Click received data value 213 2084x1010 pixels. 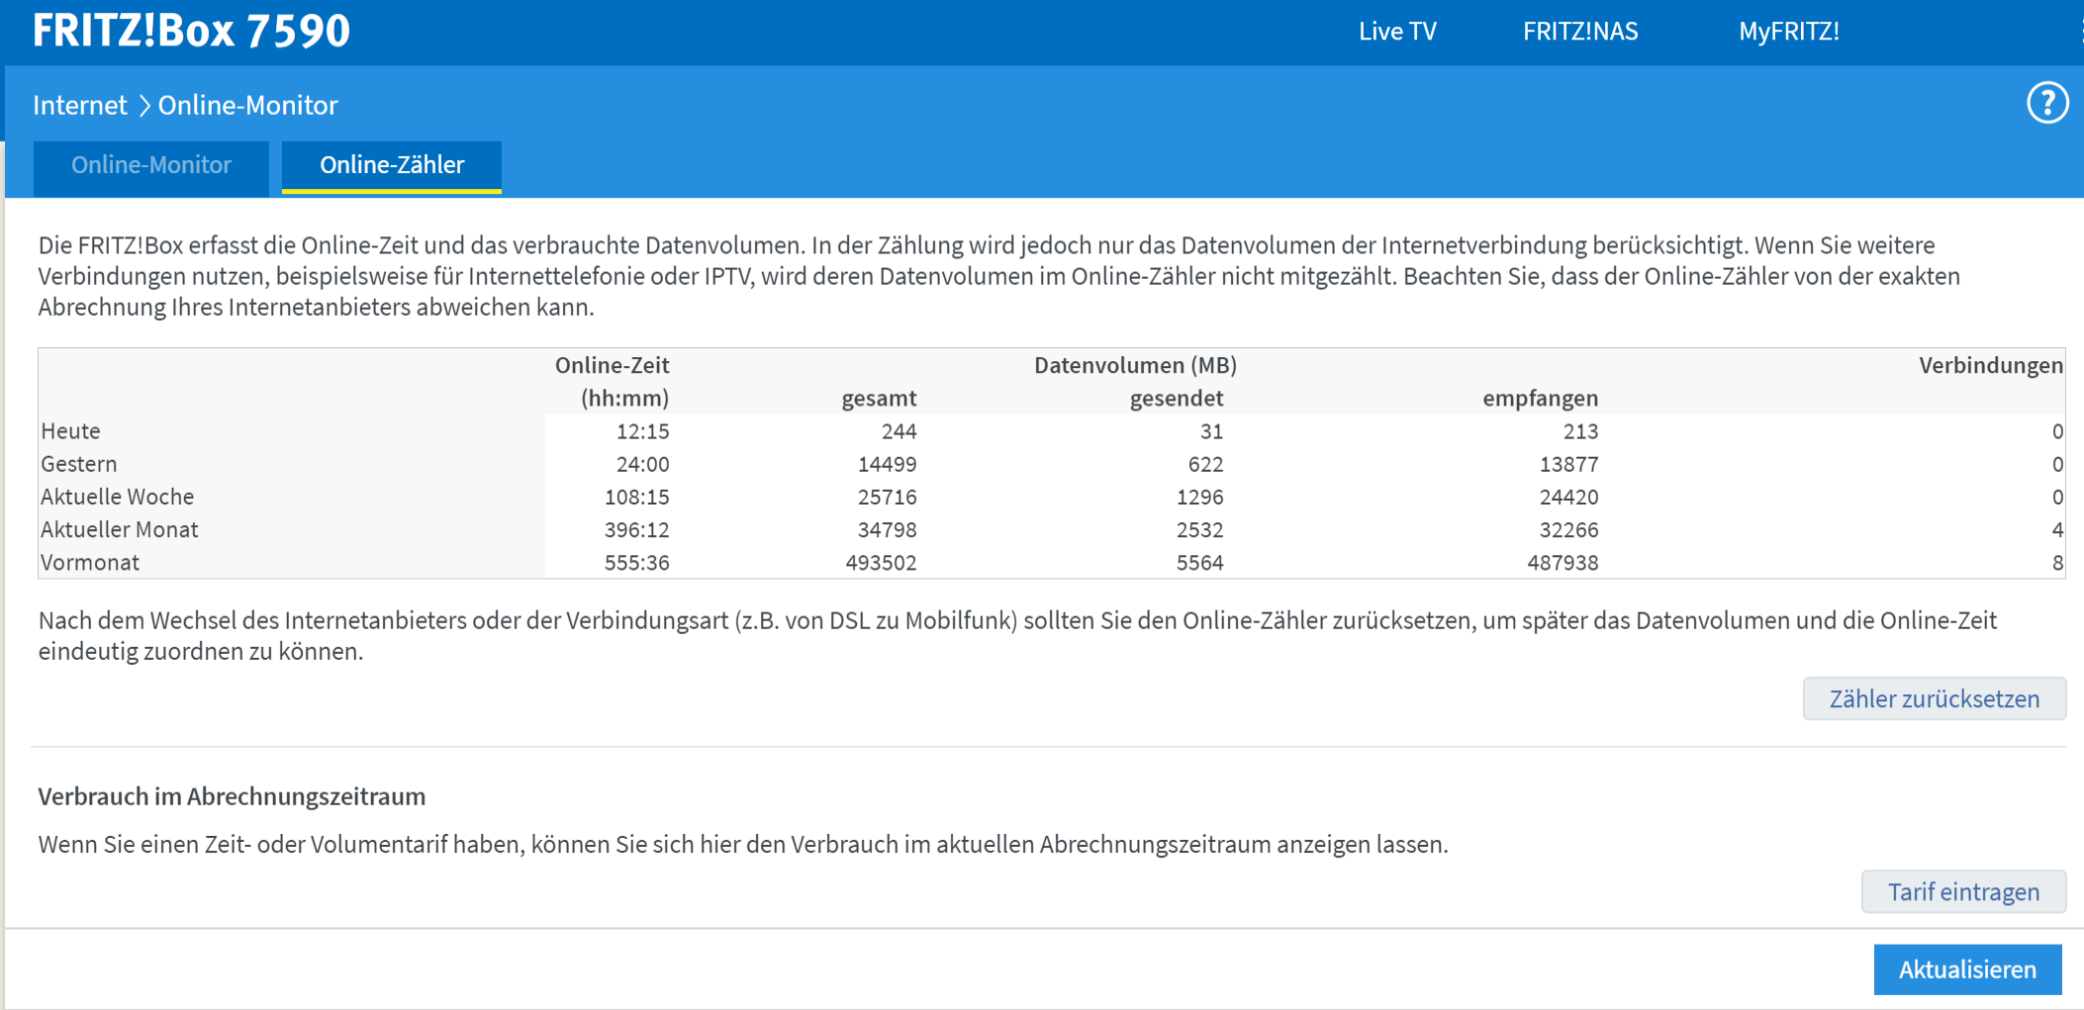point(1580,431)
